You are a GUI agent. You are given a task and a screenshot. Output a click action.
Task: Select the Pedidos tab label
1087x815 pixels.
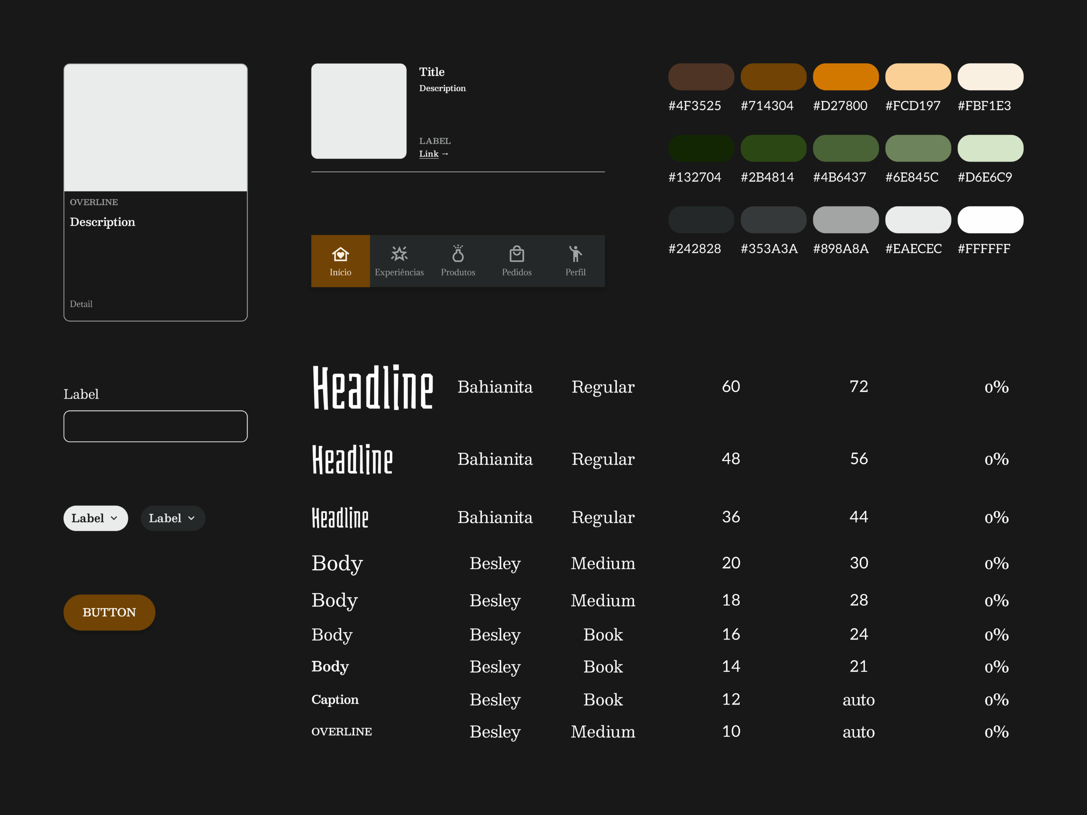pos(516,272)
